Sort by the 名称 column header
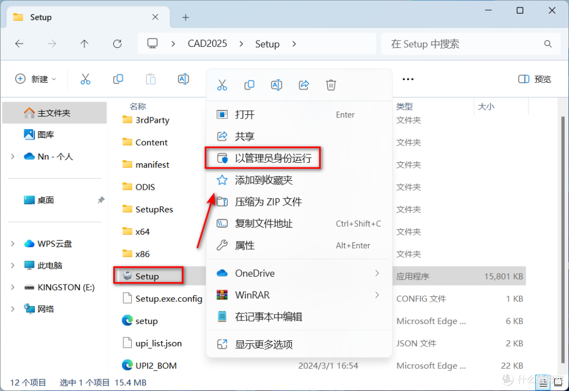The height and width of the screenshot is (391, 569). point(138,106)
